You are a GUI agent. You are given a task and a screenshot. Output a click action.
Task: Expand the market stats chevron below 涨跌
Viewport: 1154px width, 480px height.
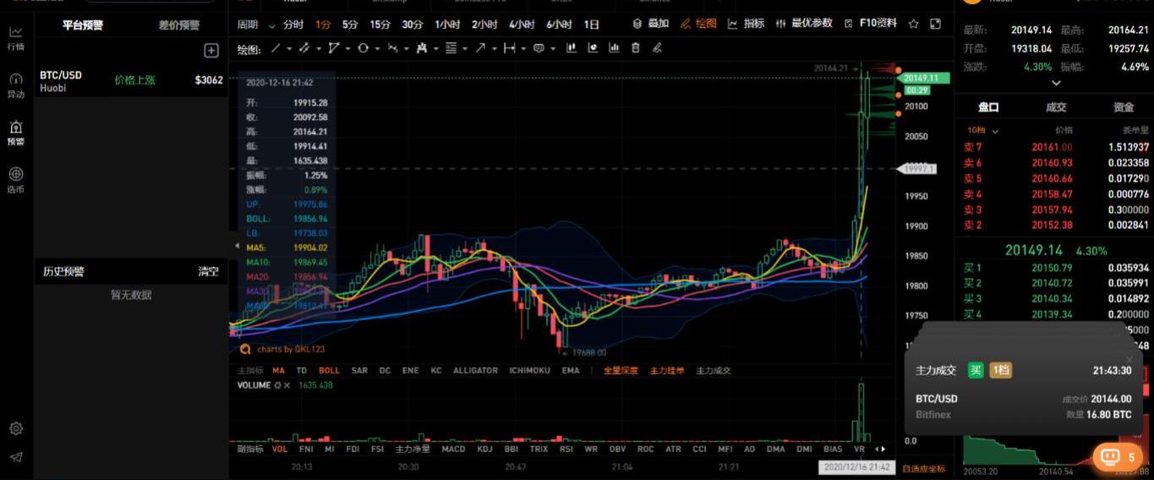pyautogui.click(x=1056, y=83)
